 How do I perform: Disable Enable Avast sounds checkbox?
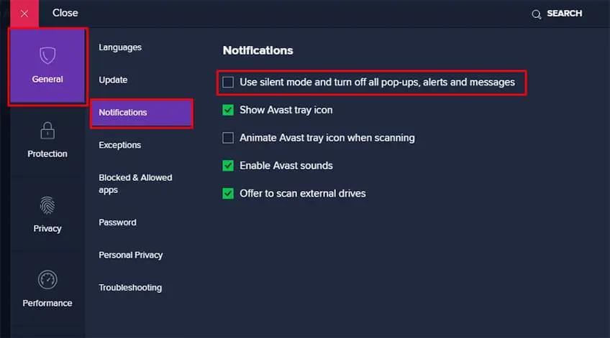point(228,166)
